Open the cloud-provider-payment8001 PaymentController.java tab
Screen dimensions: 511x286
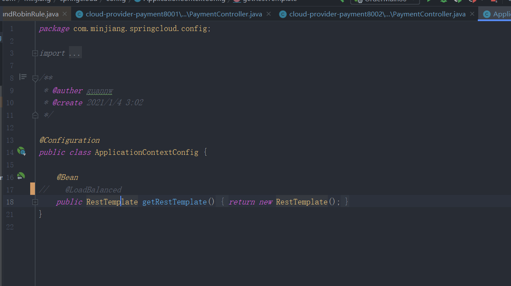click(x=174, y=14)
